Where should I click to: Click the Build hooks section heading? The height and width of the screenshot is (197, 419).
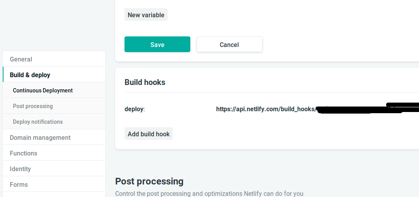145,82
